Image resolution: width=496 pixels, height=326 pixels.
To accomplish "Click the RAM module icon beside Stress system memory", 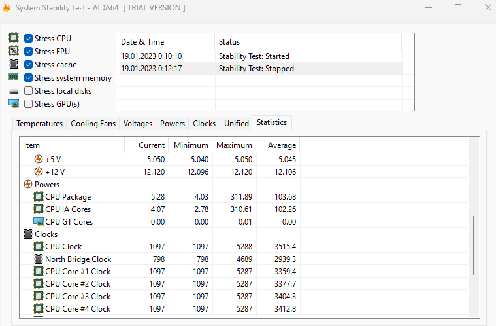I will click(x=13, y=77).
